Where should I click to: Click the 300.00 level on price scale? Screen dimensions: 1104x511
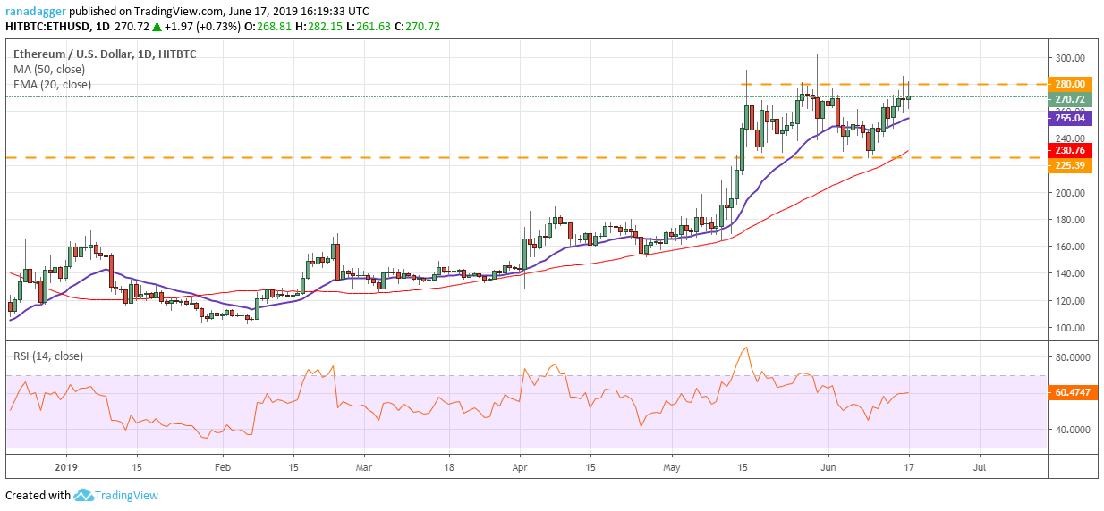(x=1069, y=58)
